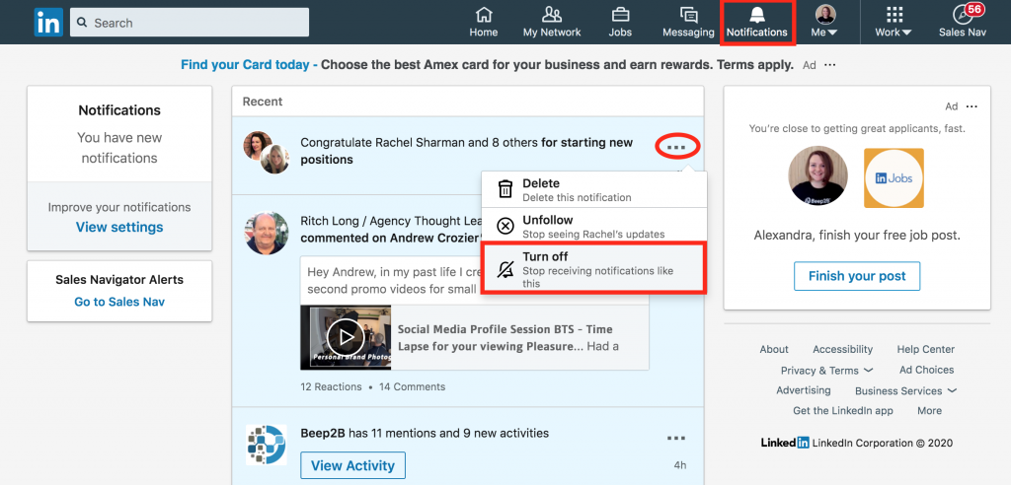Viewport: 1011px width, 485px height.
Task: Open options dots on the job post ad
Action: 972,106
